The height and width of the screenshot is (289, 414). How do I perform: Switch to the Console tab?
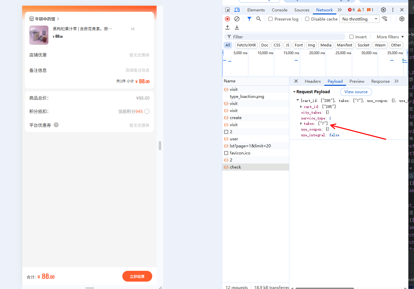click(279, 10)
